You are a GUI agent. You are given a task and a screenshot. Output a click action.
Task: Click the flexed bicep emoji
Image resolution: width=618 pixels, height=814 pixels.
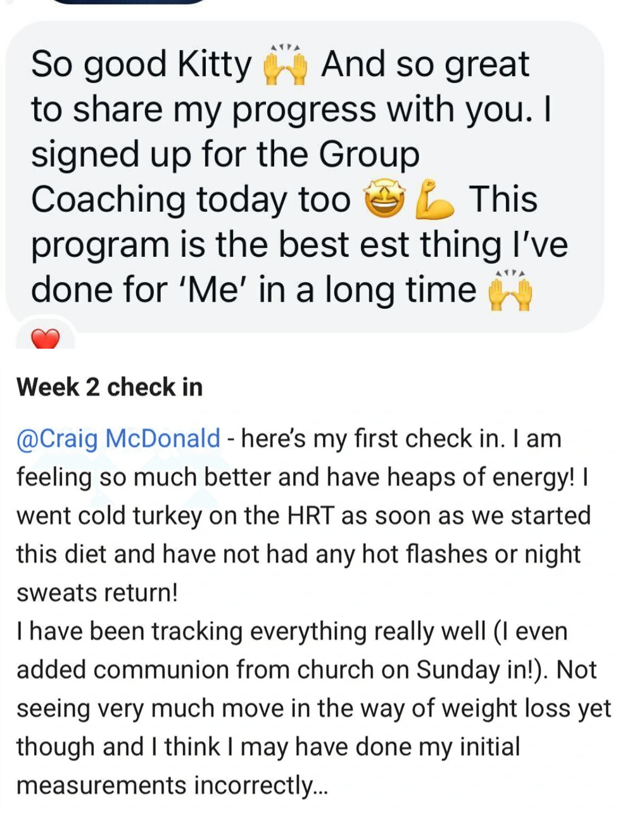click(x=434, y=200)
